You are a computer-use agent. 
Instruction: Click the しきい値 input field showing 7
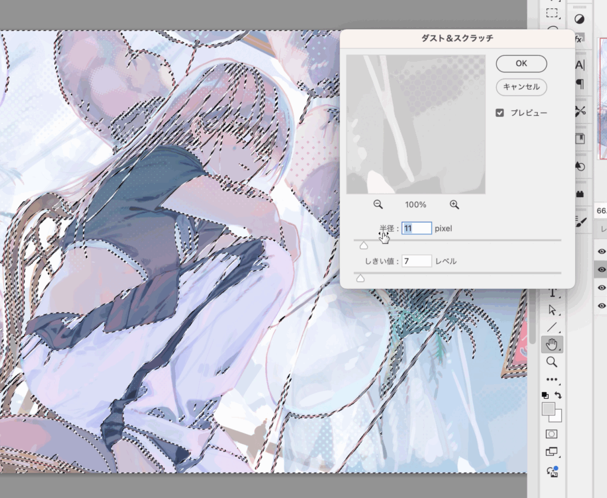coord(417,261)
